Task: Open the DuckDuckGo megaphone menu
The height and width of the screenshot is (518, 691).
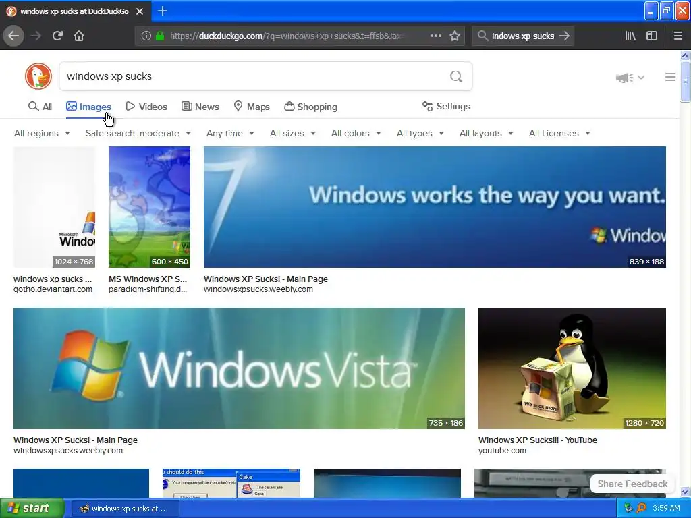Action: (630, 78)
